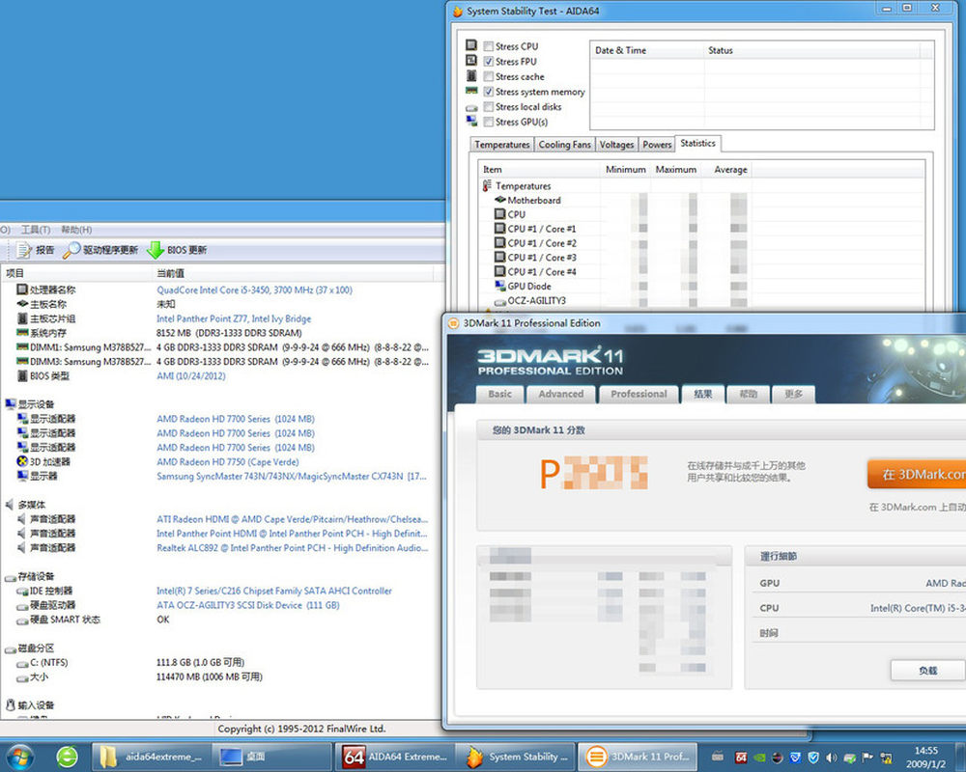Click the keyboard input tray icon
The width and height of the screenshot is (966, 772).
coord(717,758)
